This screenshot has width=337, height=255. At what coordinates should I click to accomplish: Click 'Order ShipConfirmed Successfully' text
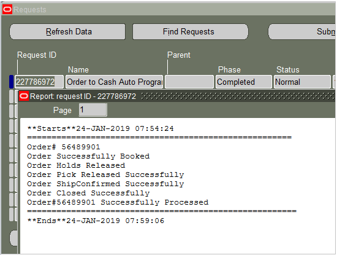[105, 184]
